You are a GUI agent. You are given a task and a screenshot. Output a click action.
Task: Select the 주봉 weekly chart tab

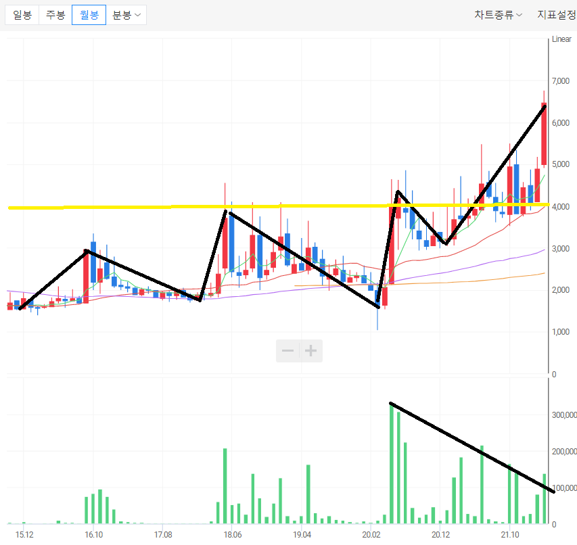[55, 15]
